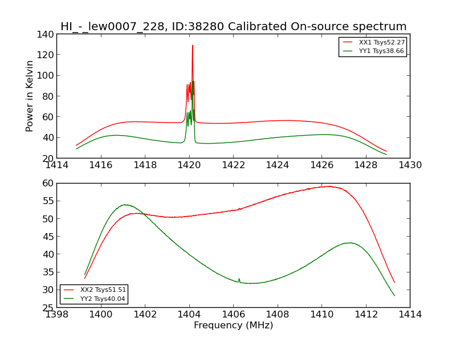The height and width of the screenshot is (342, 456).
Task: Click the 50 tick label on lower y-axis
Action: [48, 219]
